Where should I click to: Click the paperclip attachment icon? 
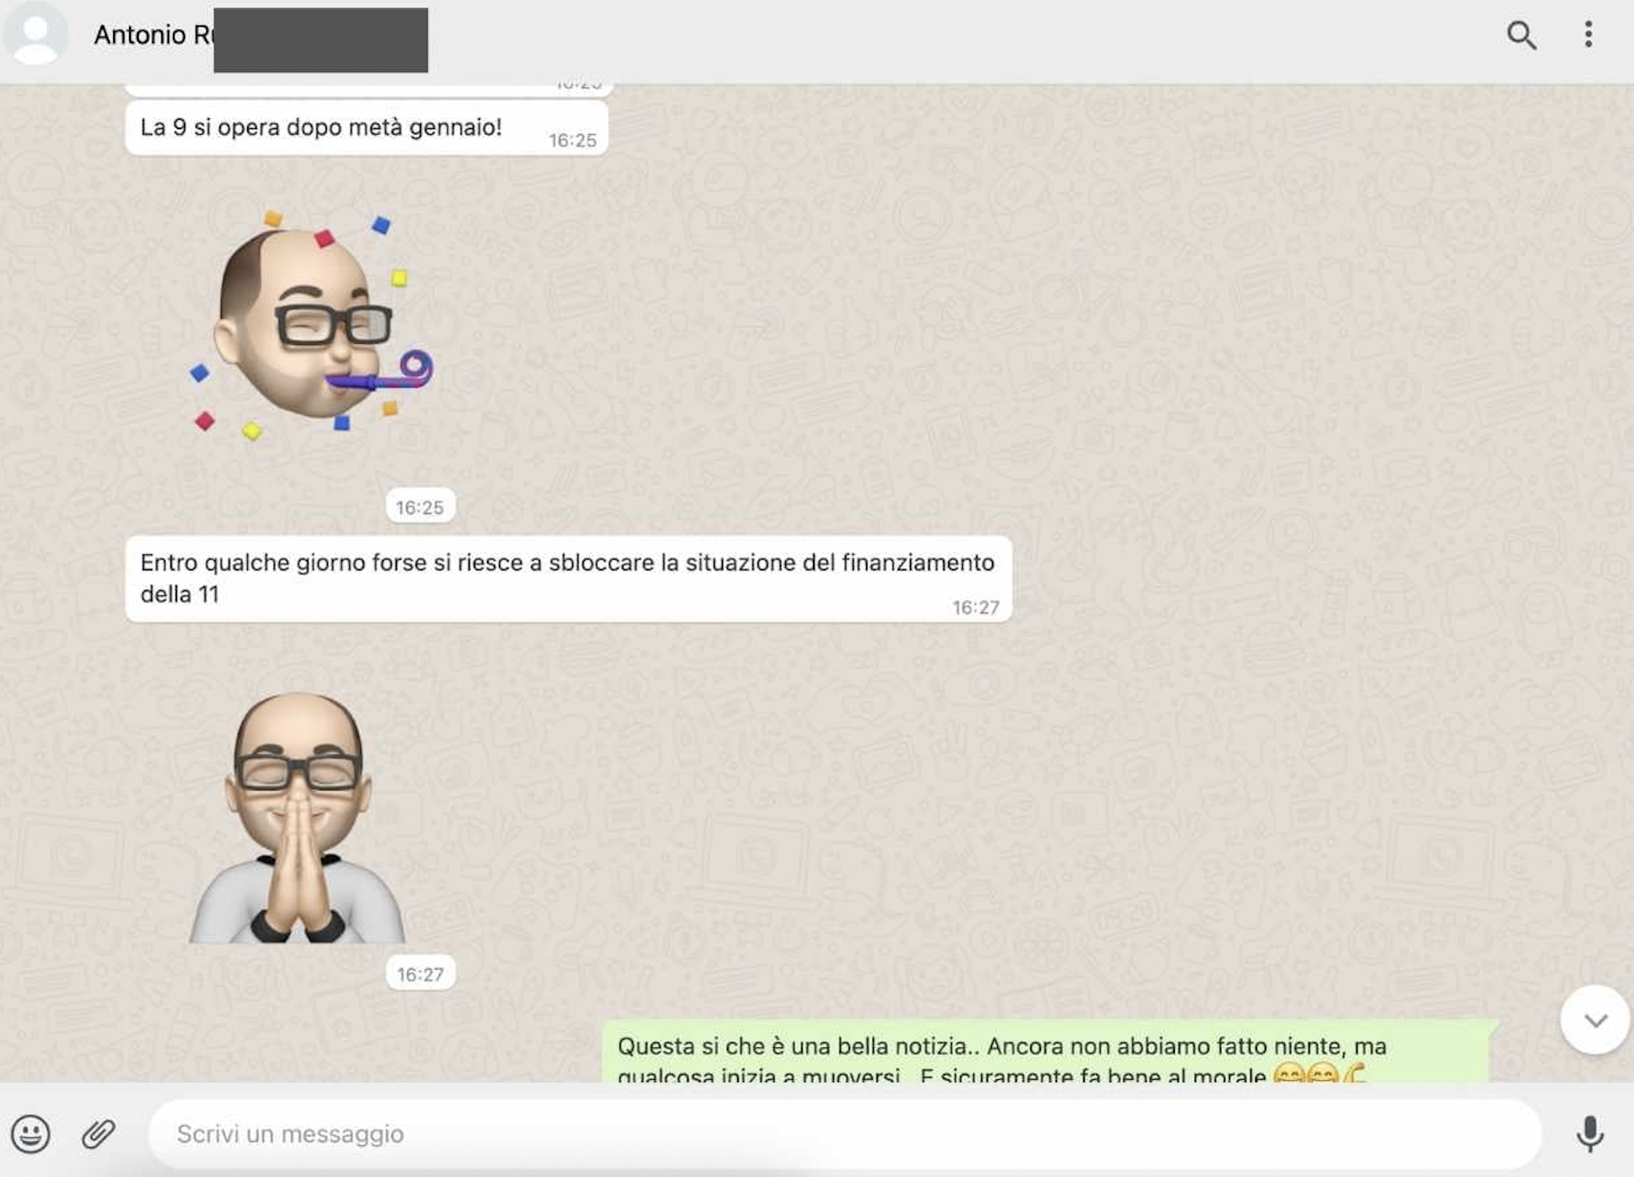pyautogui.click(x=99, y=1133)
